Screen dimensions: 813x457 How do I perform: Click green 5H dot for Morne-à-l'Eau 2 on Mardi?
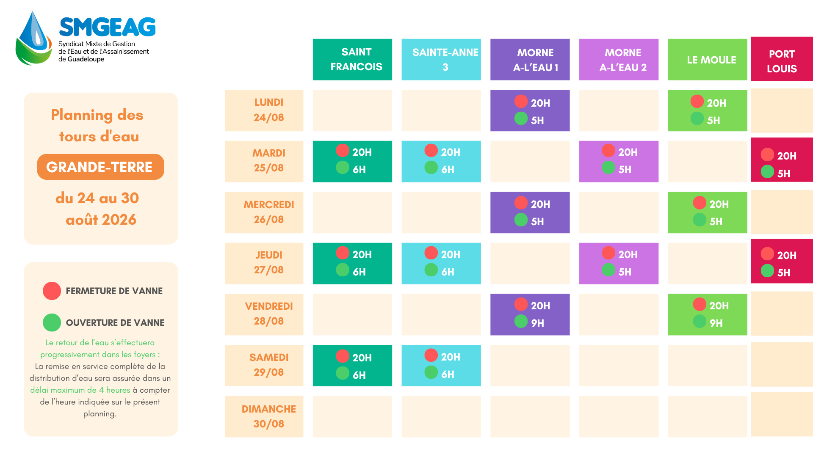[x=608, y=168]
